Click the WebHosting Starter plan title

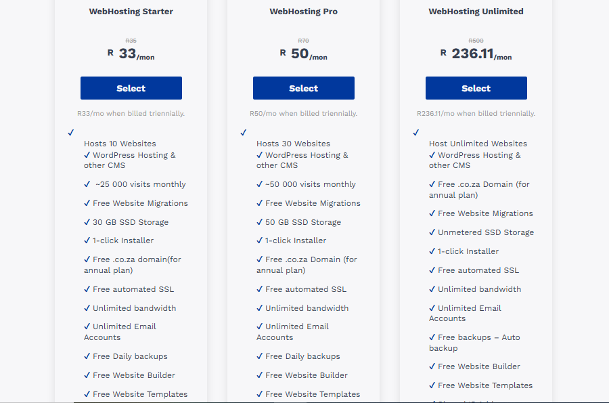click(131, 12)
